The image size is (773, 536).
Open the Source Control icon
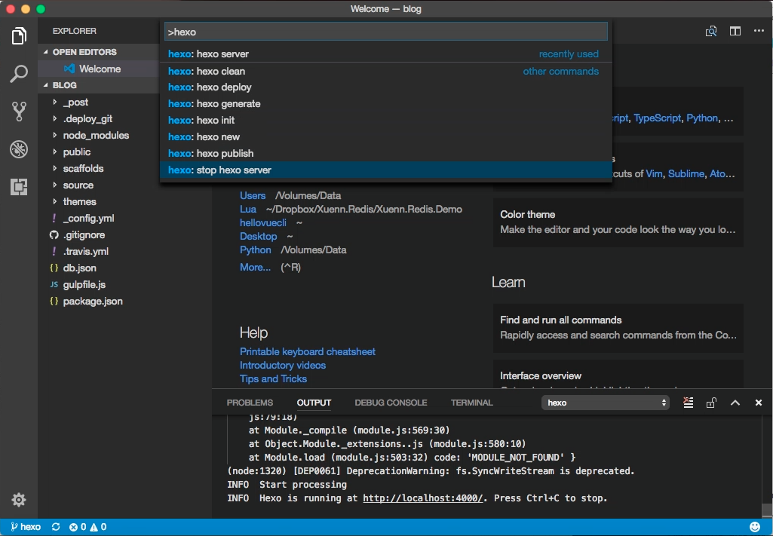coord(19,112)
